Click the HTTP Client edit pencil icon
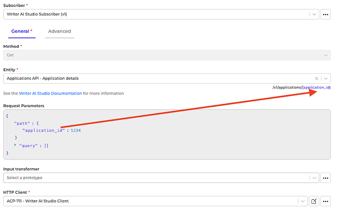Image resolution: width=340 pixels, height=209 pixels. [314, 201]
